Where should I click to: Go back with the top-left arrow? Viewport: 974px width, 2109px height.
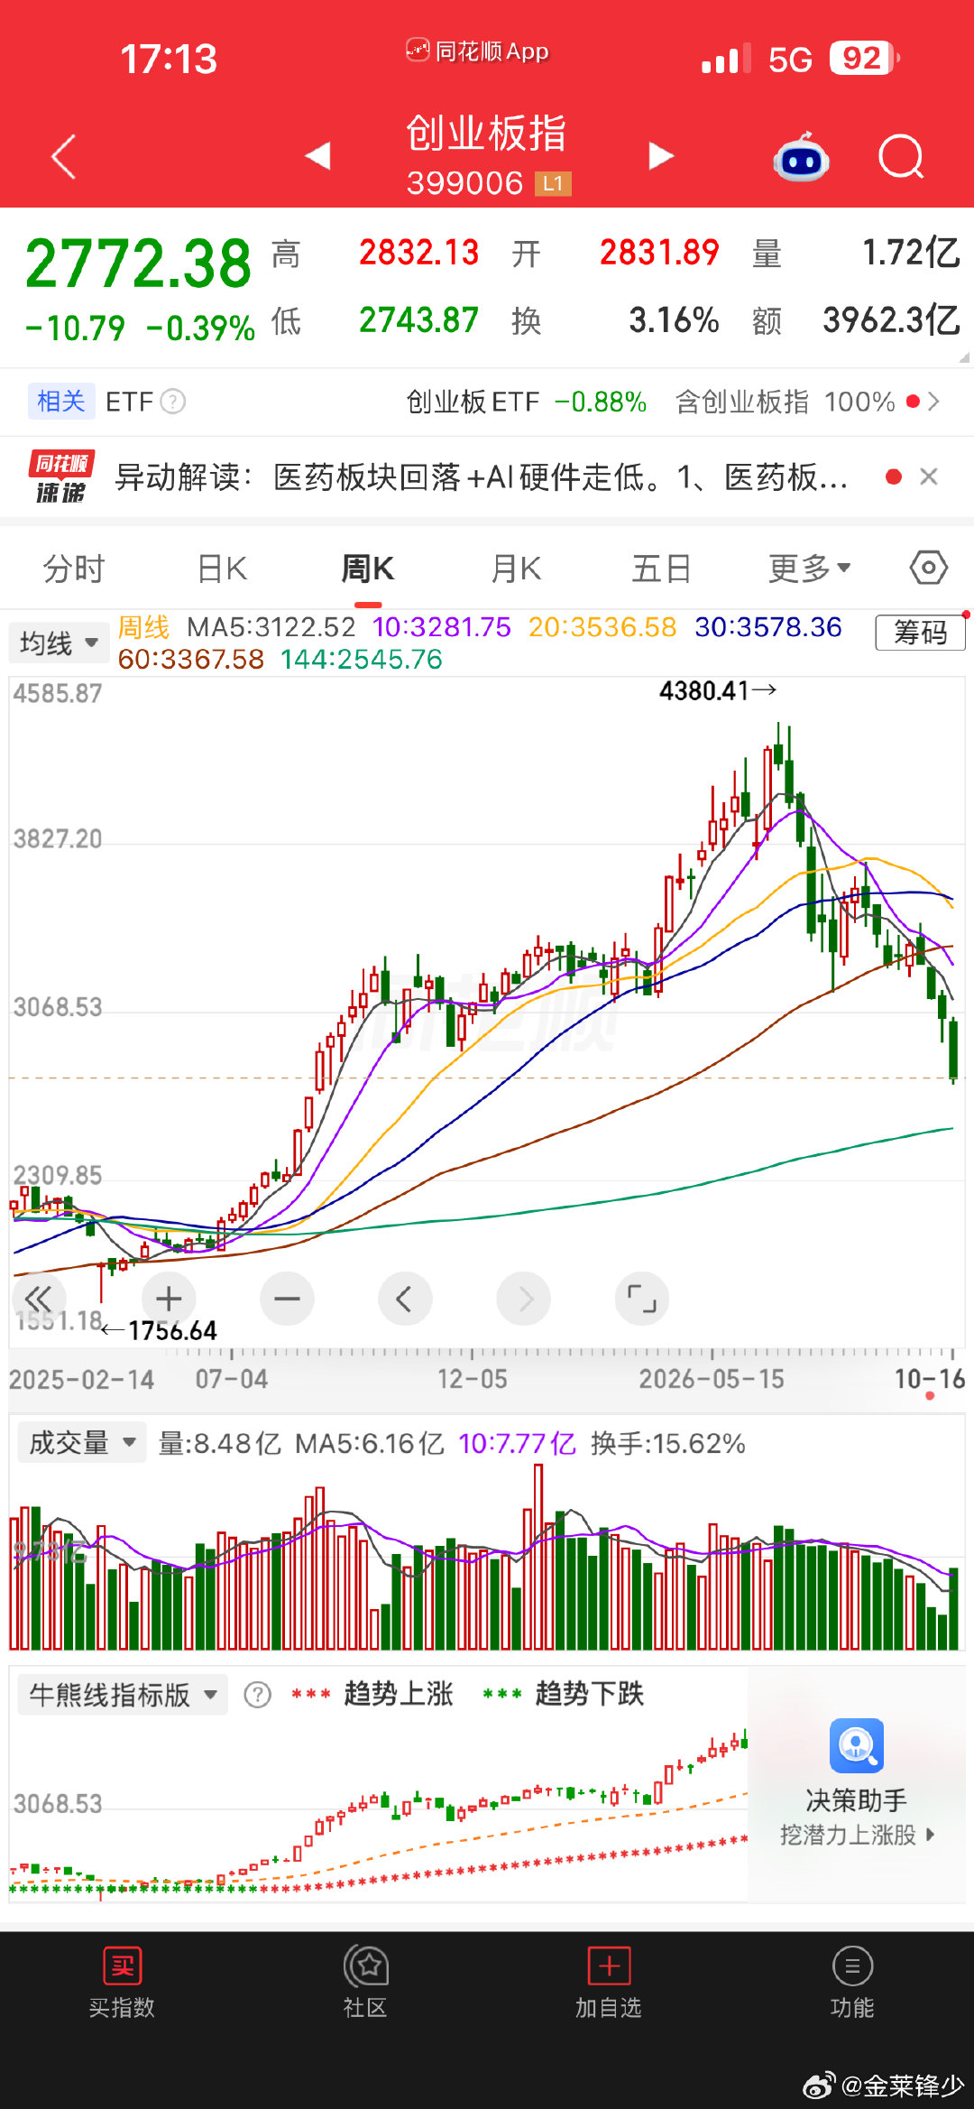pos(63,157)
